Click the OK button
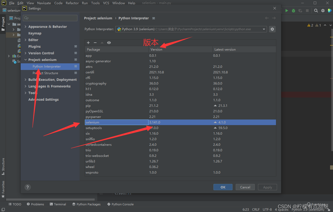 click(x=223, y=187)
